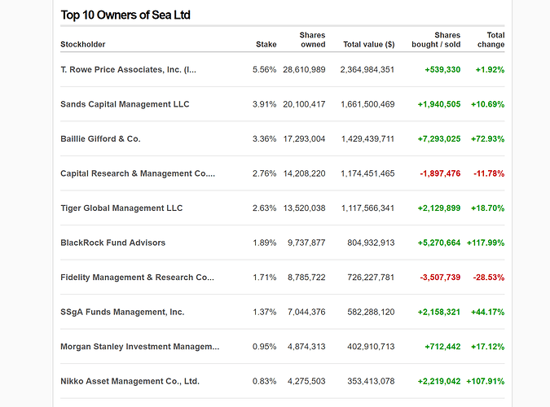Image resolution: width=550 pixels, height=407 pixels.
Task: Select shares sold -1,897,476
Action: 440,174
